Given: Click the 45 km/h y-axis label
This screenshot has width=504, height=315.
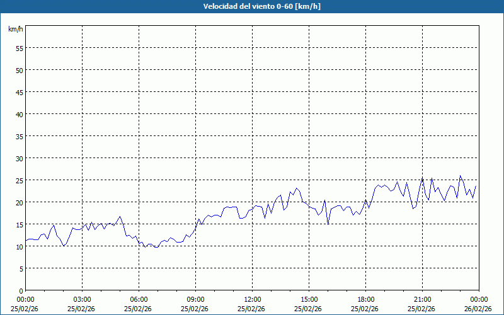Looking at the screenshot, I should point(19,92).
